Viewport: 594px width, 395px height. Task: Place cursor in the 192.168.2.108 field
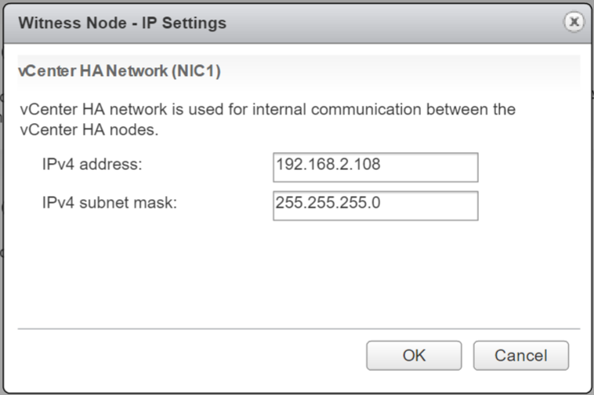(375, 168)
